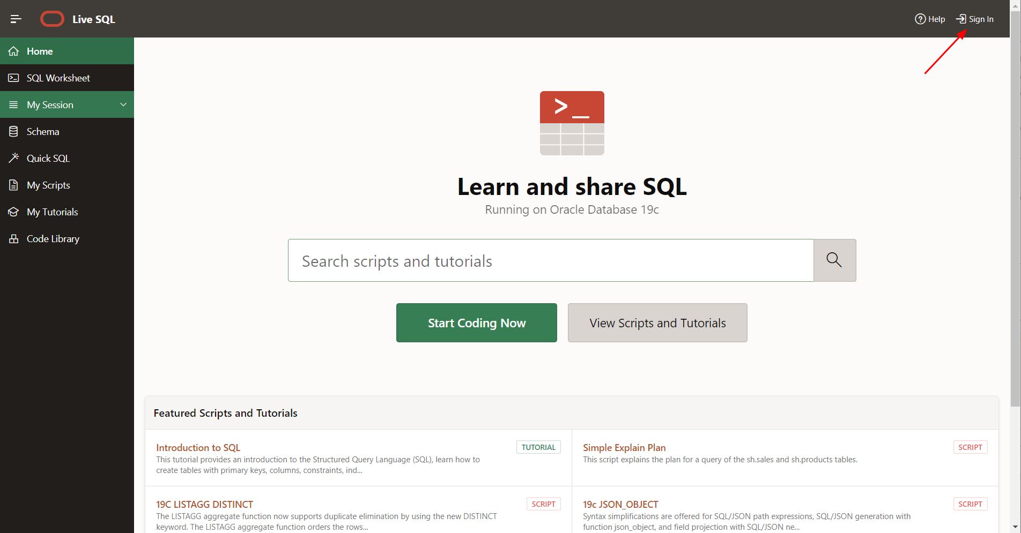This screenshot has width=1021, height=533.
Task: Click the My Tutorials graduation cap icon
Action: click(13, 212)
